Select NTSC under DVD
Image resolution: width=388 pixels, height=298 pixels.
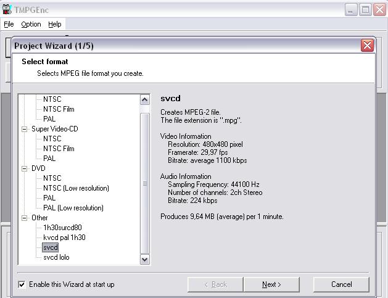coord(52,178)
